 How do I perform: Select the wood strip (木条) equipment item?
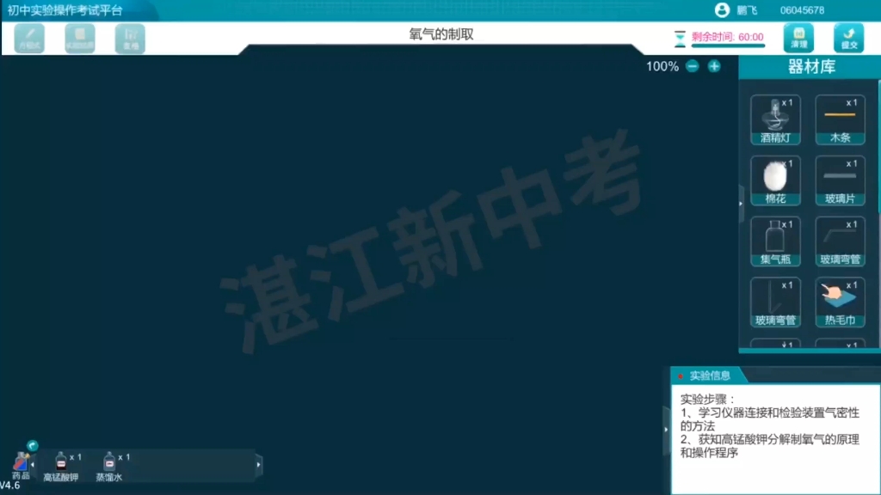(840, 119)
